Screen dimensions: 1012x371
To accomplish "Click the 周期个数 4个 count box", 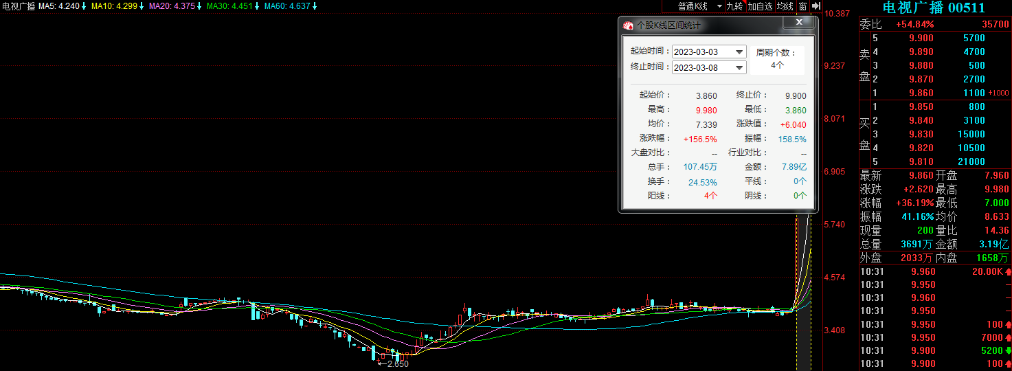I will (x=777, y=60).
